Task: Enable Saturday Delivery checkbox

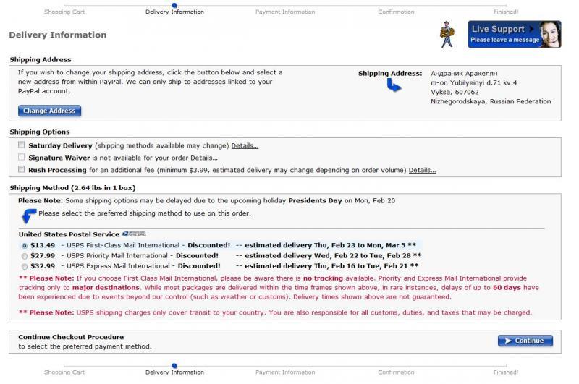Action: pyautogui.click(x=22, y=145)
